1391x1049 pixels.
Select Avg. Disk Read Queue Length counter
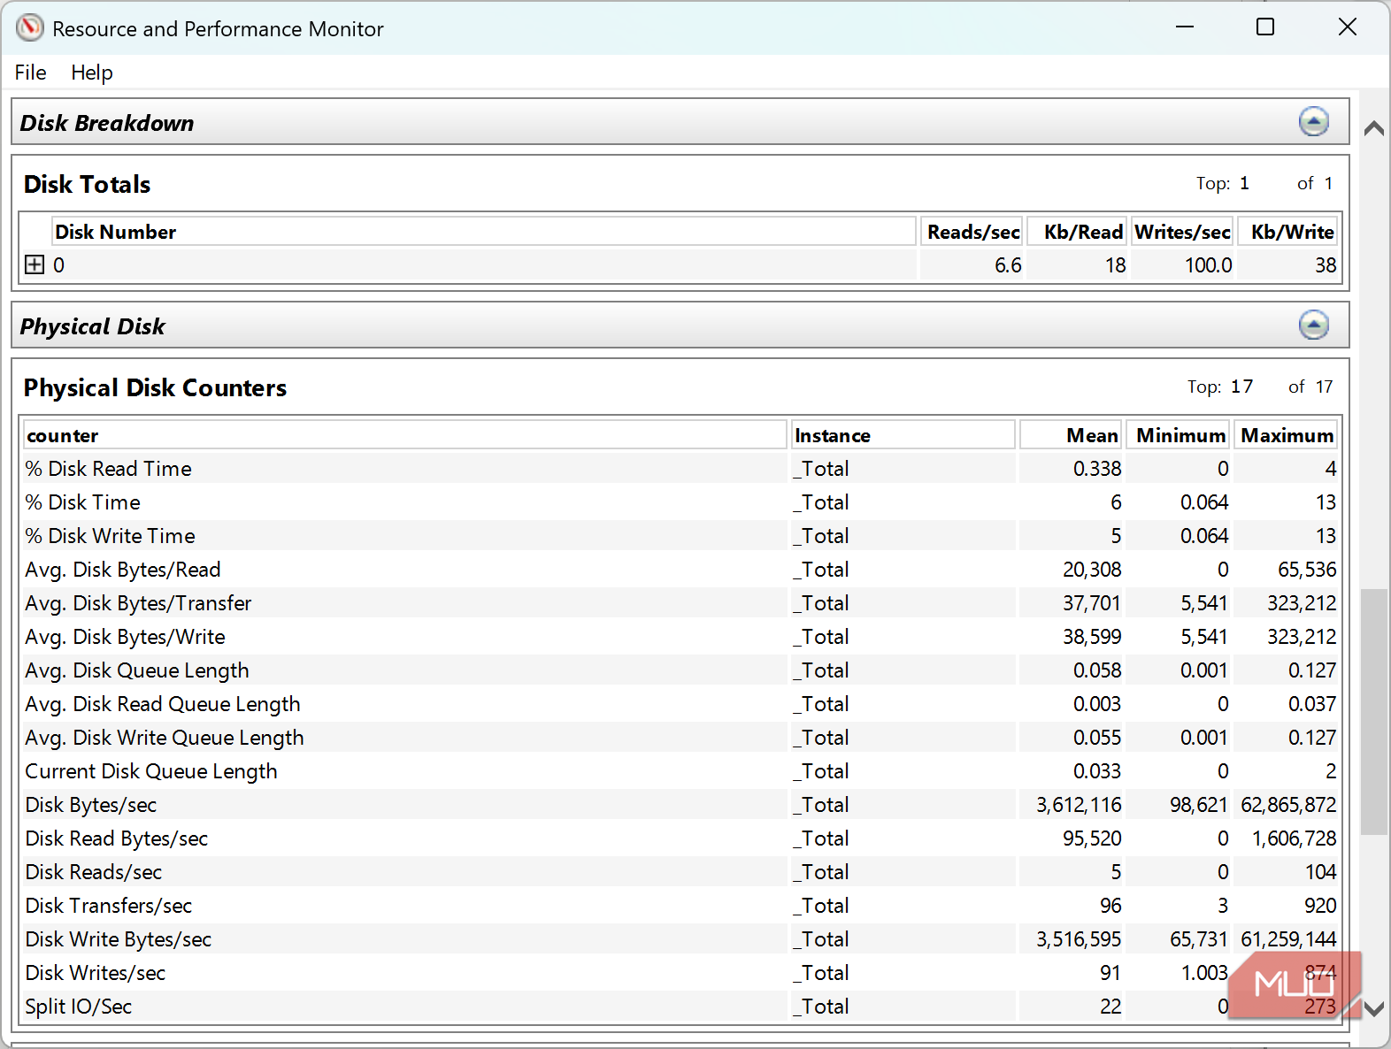point(163,704)
